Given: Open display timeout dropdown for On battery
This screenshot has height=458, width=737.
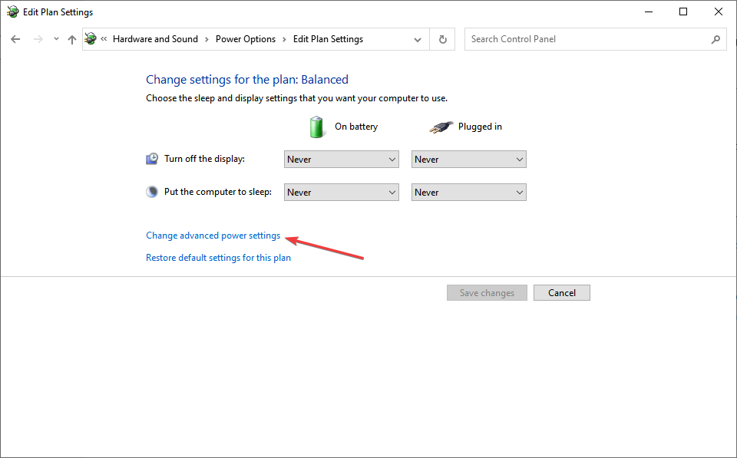Looking at the screenshot, I should pos(341,160).
